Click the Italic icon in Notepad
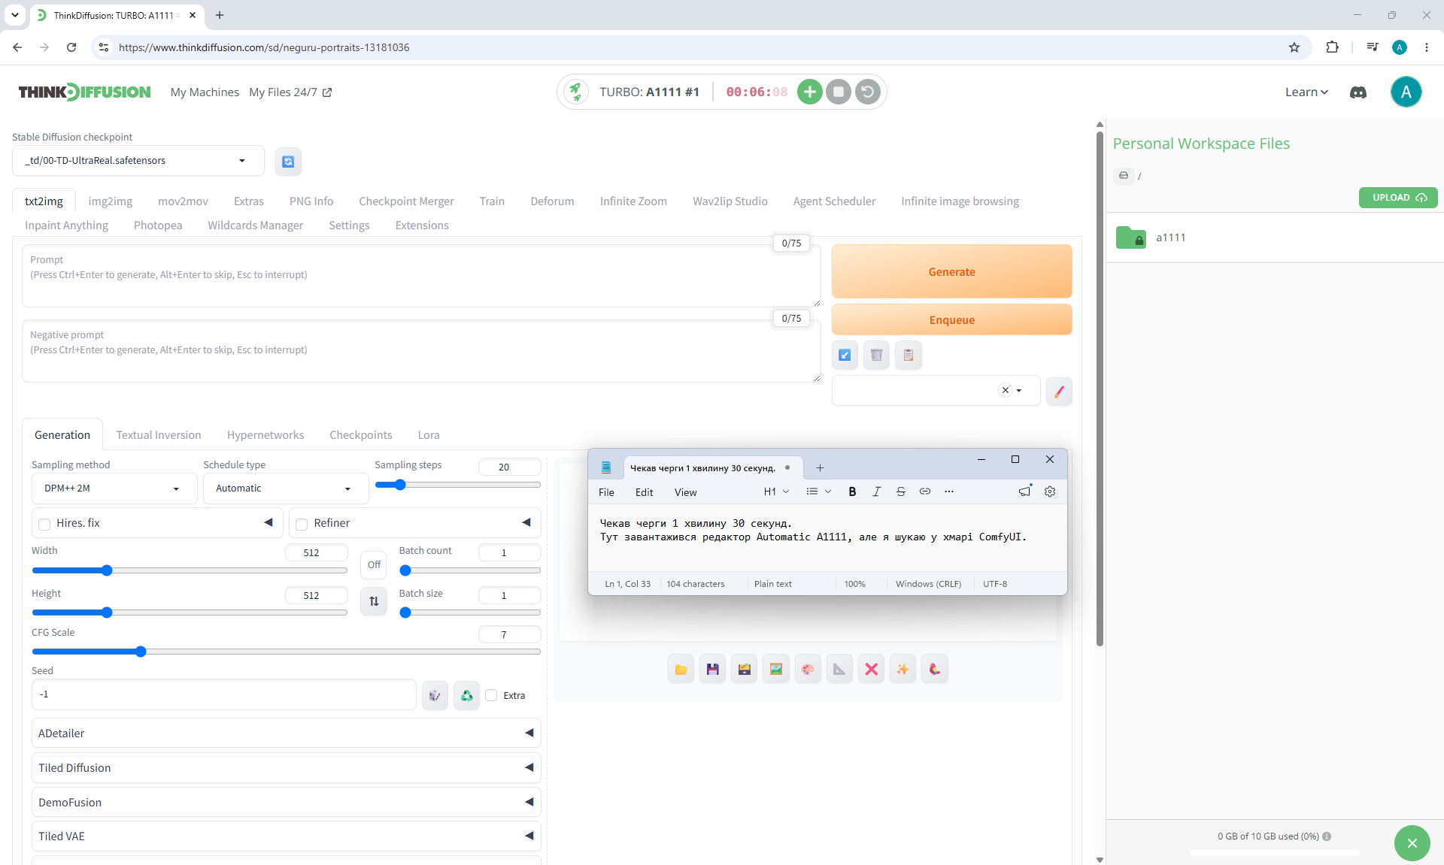Viewport: 1444px width, 865px height. click(876, 491)
